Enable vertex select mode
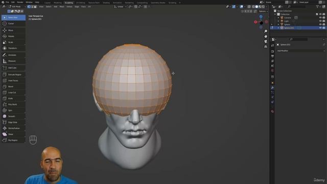The image size is (327, 184). tap(29, 7)
